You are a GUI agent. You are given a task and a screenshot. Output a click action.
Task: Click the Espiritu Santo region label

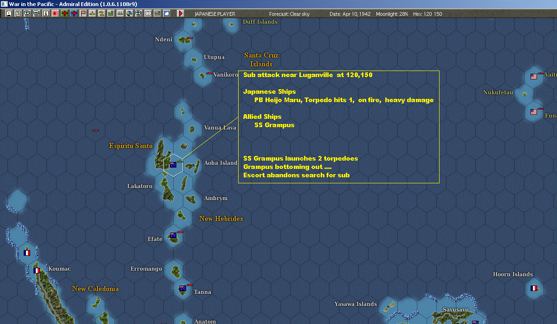[x=131, y=146]
